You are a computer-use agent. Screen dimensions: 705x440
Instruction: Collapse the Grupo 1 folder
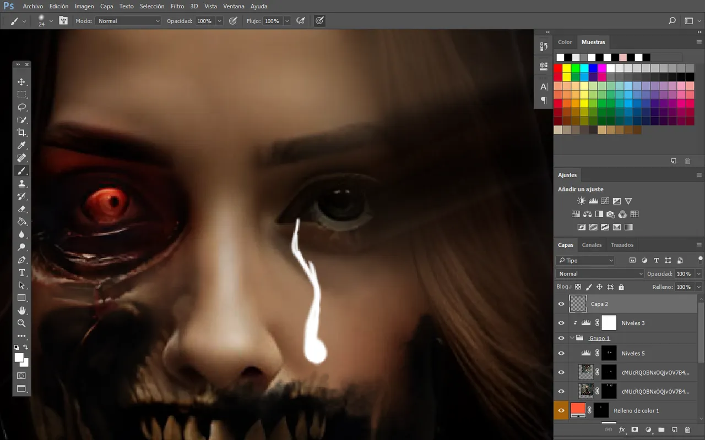(x=572, y=338)
